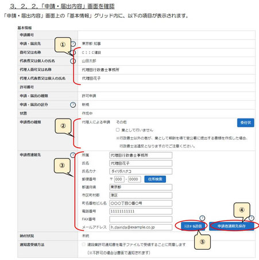
Task: Focus the 都道府県 input field
Action: [141, 187]
